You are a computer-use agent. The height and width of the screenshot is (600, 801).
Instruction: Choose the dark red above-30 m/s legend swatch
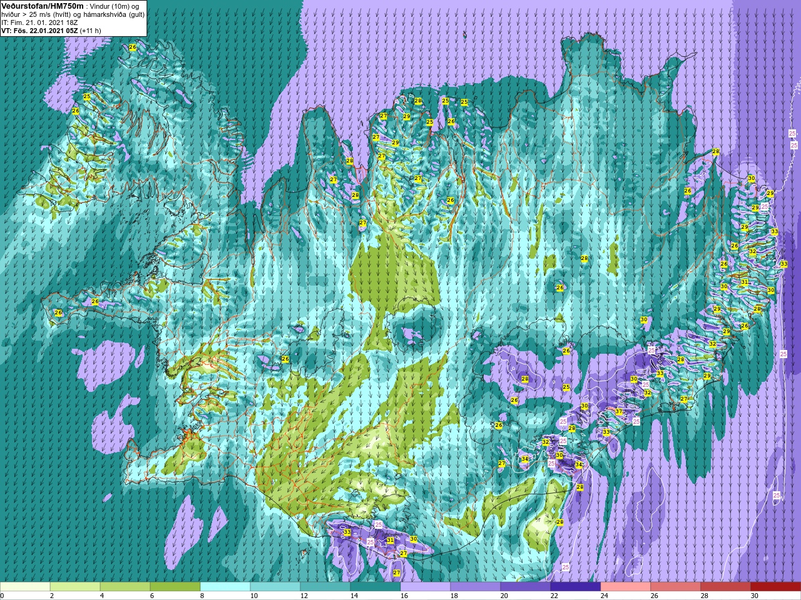pyautogui.click(x=776, y=587)
